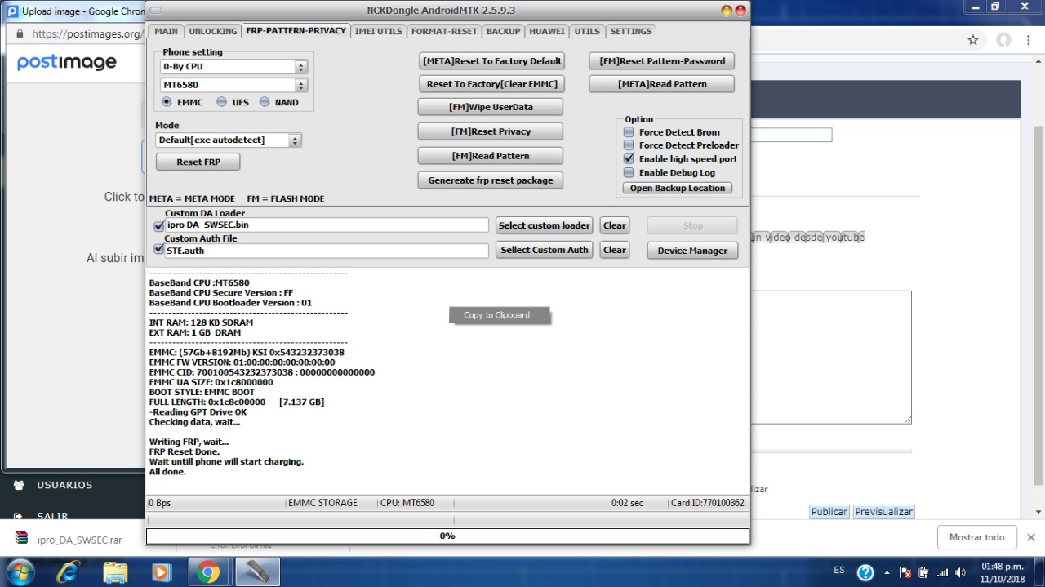Viewport: 1045px width, 587px height.
Task: Click the ipro_DA_SWSEC.rar download file icon
Action: coord(21,539)
